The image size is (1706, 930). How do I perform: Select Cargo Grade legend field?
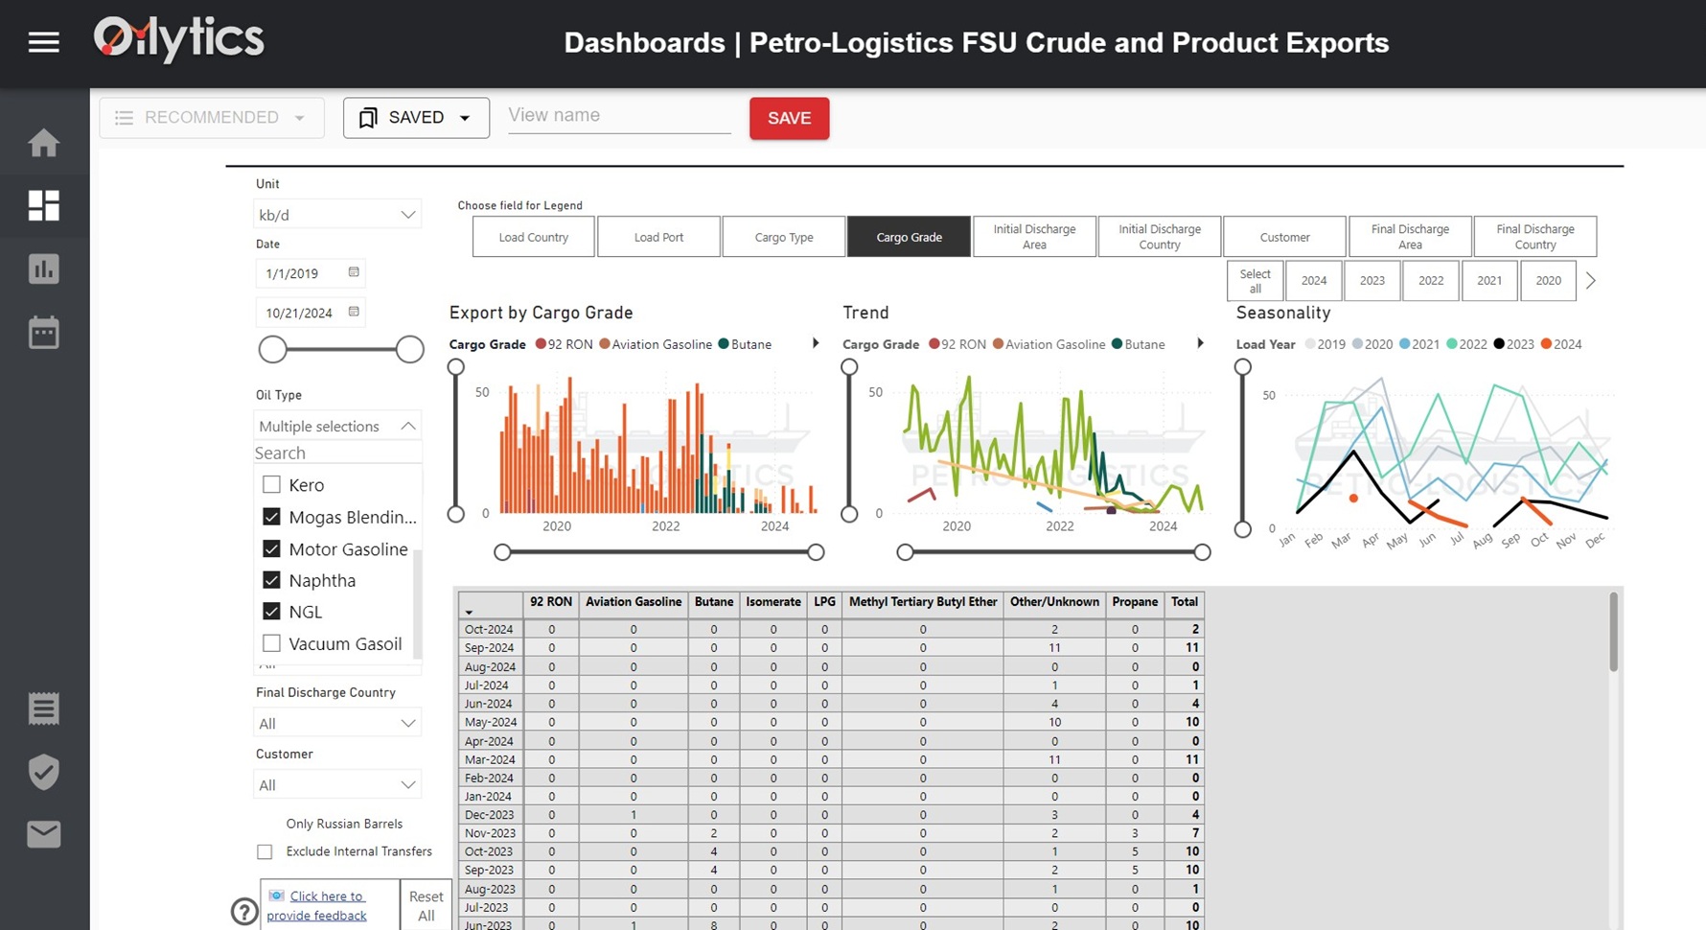909,237
